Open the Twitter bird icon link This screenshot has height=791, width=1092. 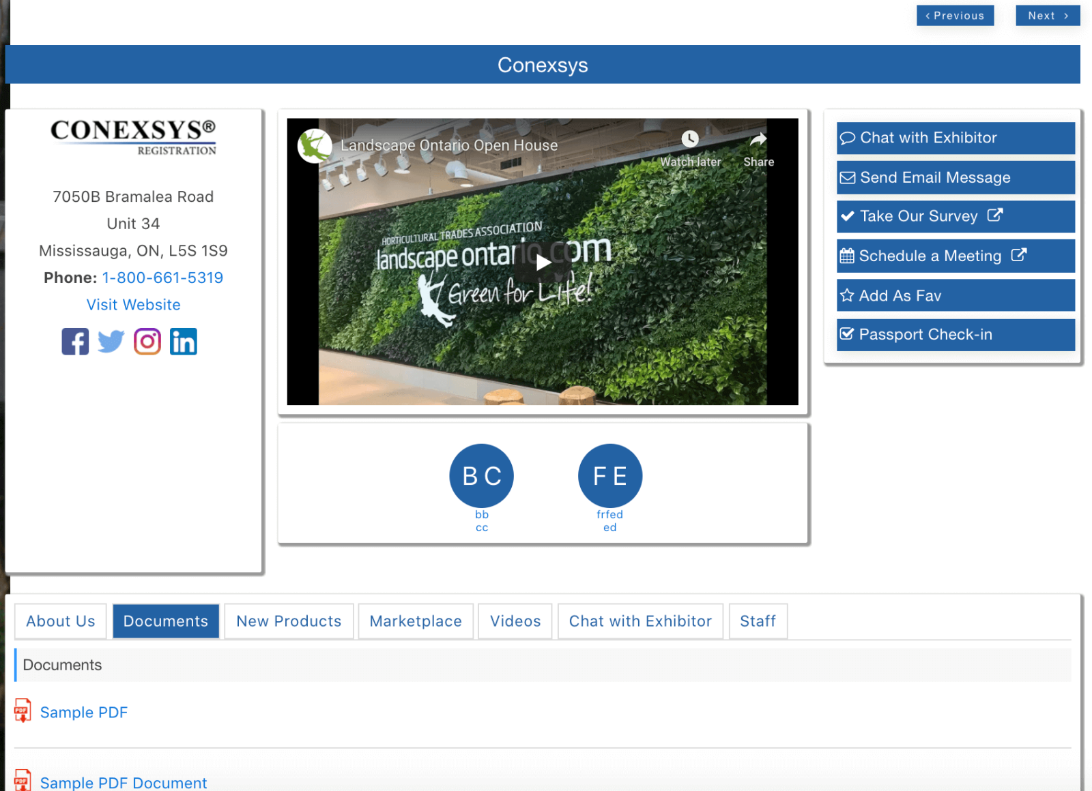pyautogui.click(x=111, y=342)
